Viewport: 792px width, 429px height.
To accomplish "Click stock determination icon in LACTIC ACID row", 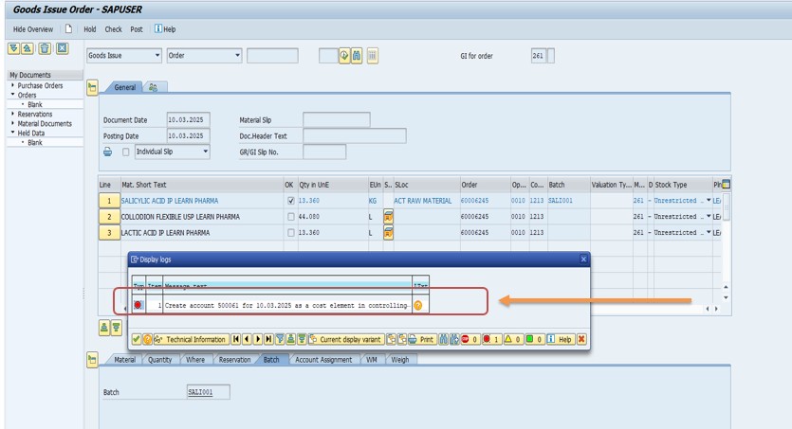I will 388,233.
